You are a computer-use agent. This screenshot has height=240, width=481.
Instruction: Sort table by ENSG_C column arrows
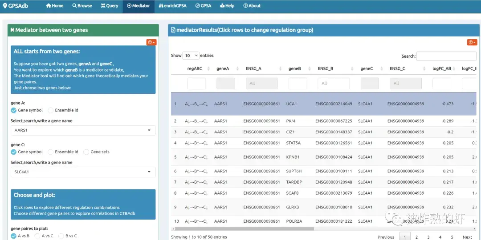424,69
